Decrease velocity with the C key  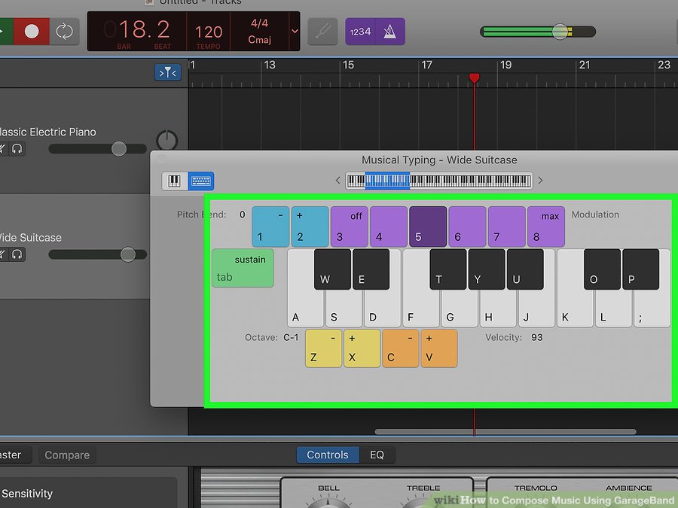point(401,348)
